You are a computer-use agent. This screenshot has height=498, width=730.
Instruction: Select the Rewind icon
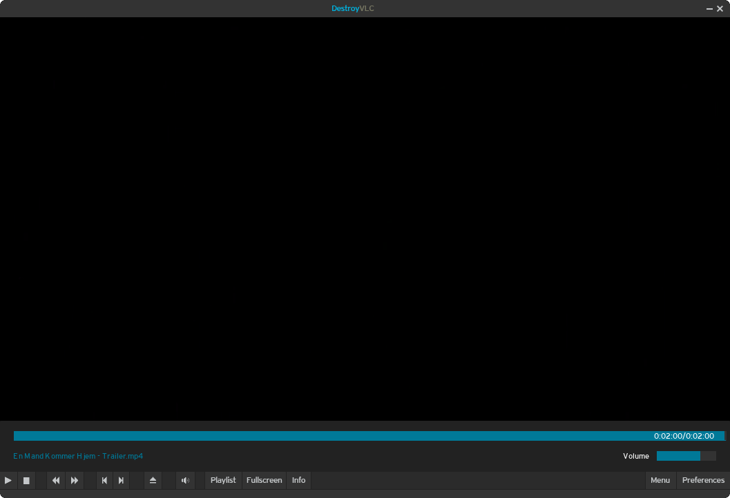pos(55,480)
